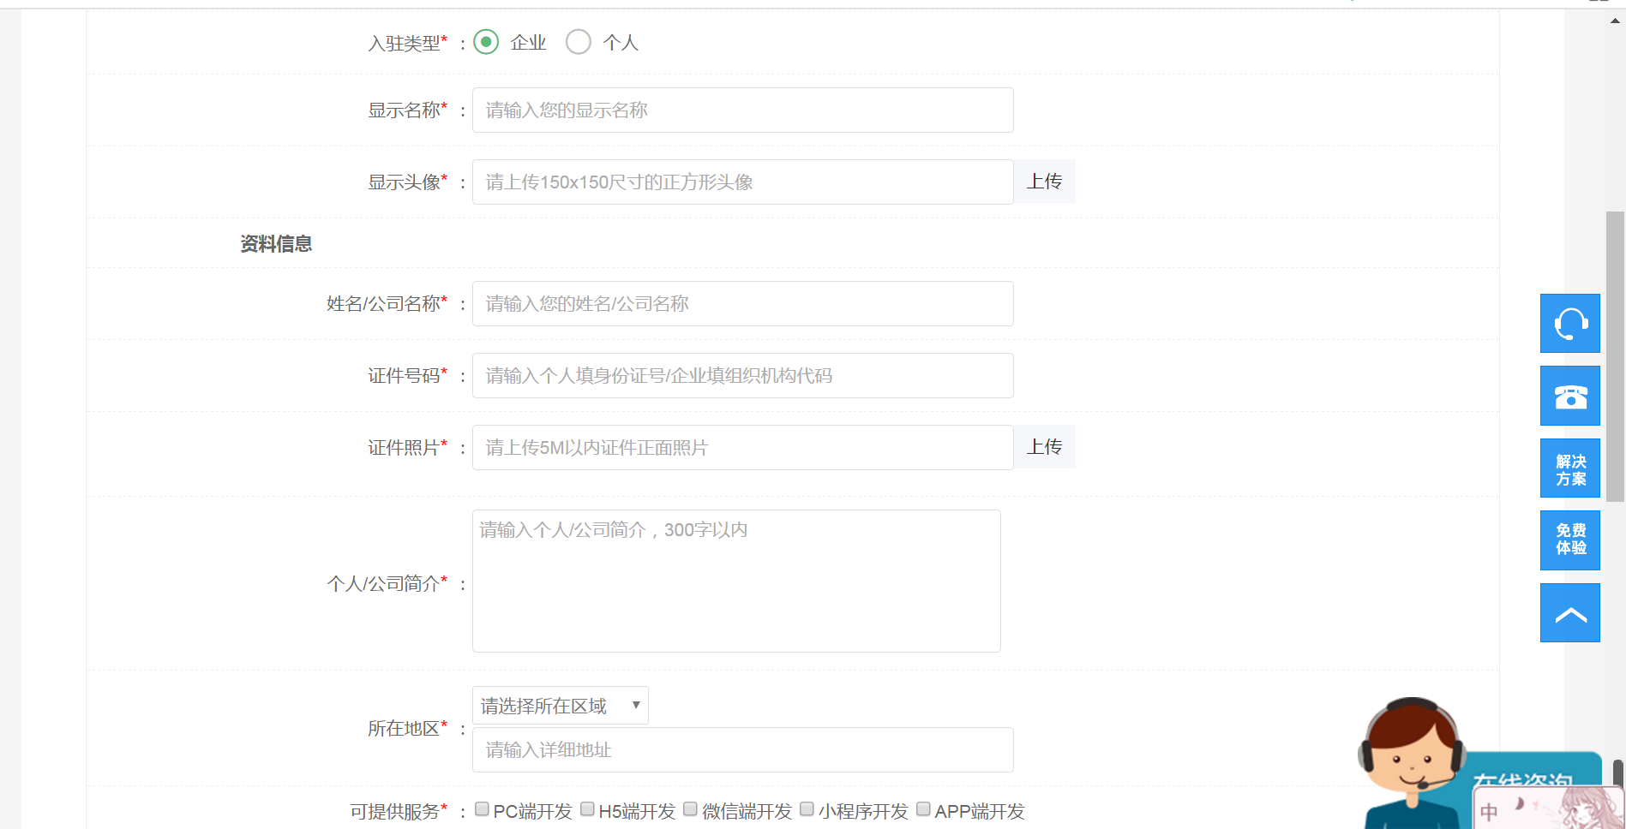The height and width of the screenshot is (829, 1626).
Task: Enable the 小程序开发 checkbox
Action: [807, 809]
